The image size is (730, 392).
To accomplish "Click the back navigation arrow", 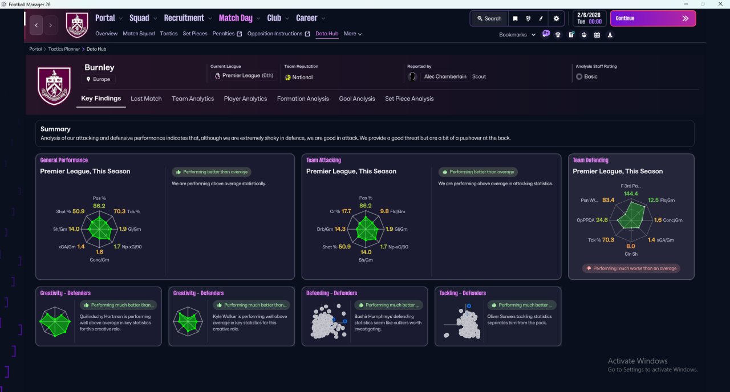I will (x=36, y=25).
